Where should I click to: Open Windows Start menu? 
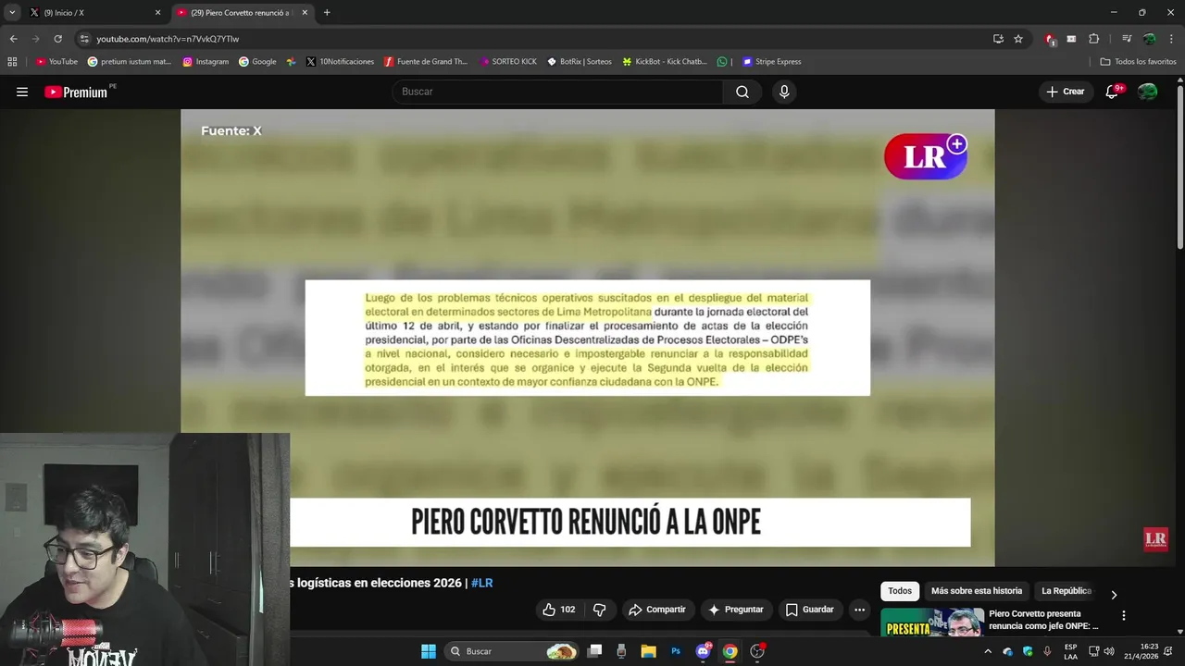[x=429, y=651]
